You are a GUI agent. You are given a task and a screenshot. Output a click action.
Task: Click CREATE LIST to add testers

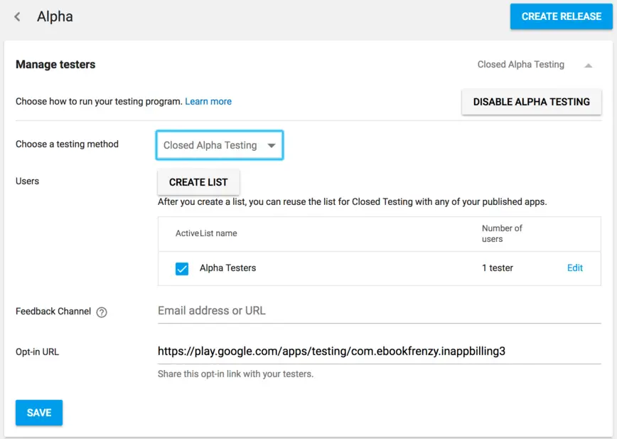click(198, 182)
